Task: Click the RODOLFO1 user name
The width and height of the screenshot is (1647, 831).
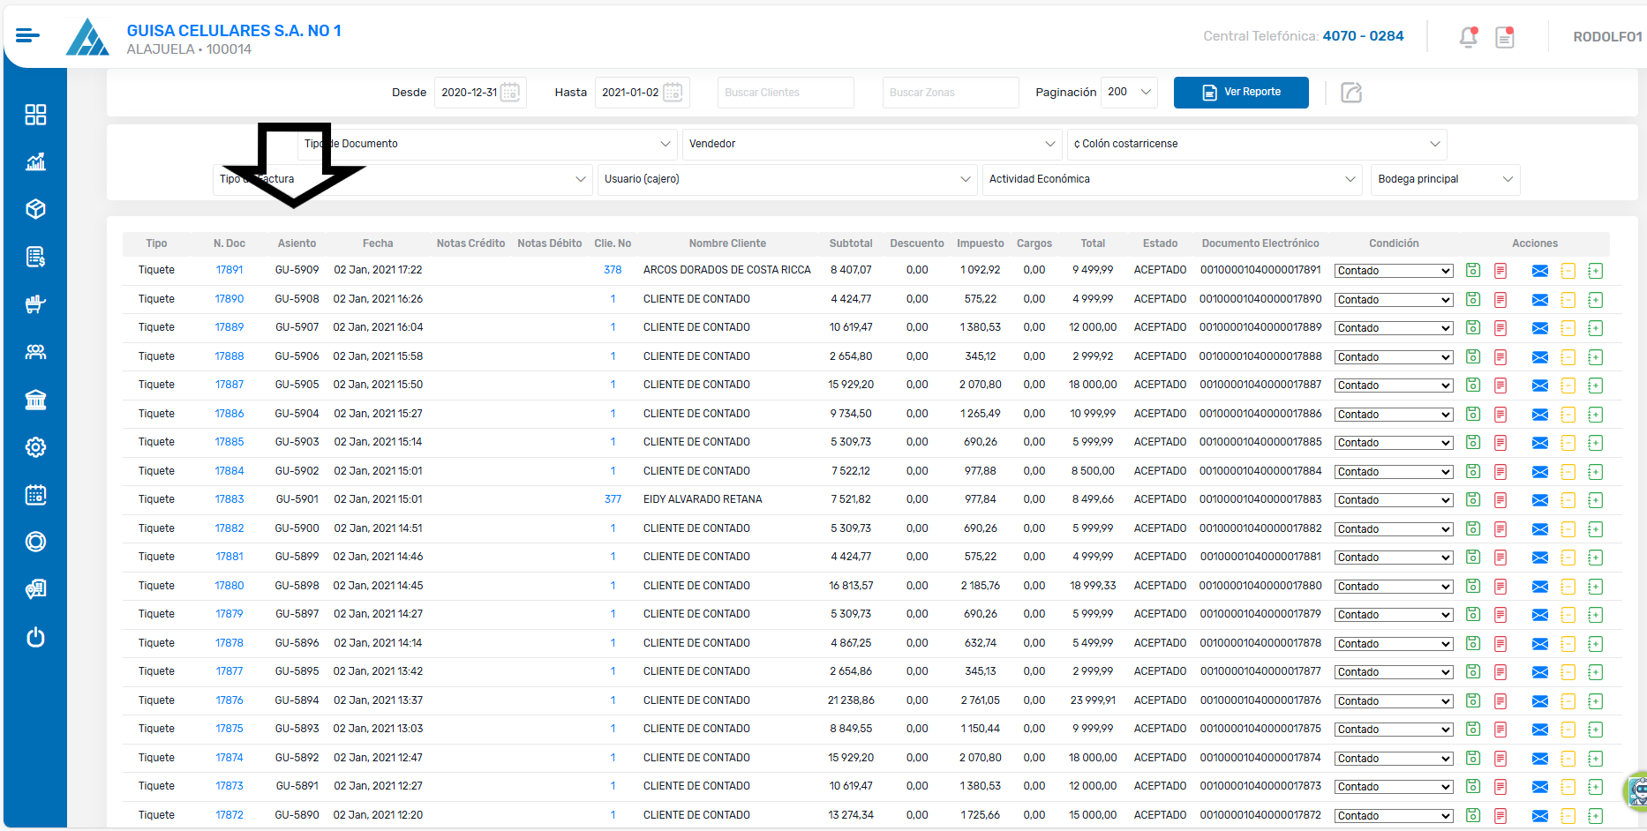Action: [1607, 37]
